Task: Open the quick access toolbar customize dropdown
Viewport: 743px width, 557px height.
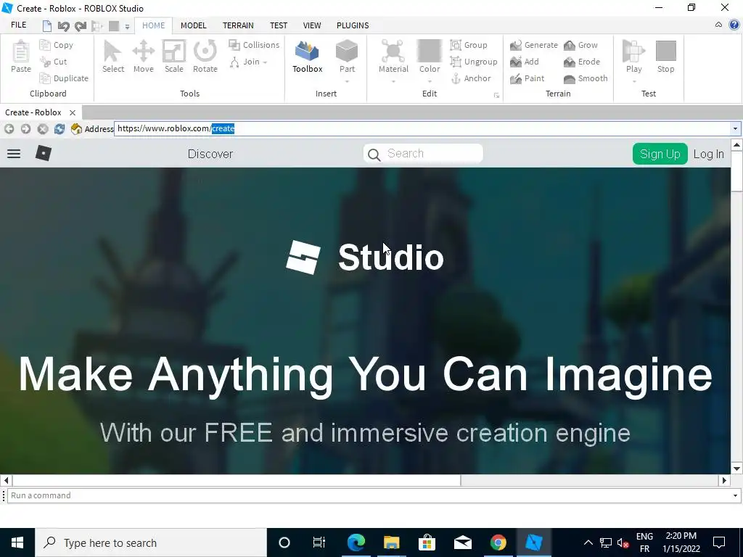Action: coord(127,27)
